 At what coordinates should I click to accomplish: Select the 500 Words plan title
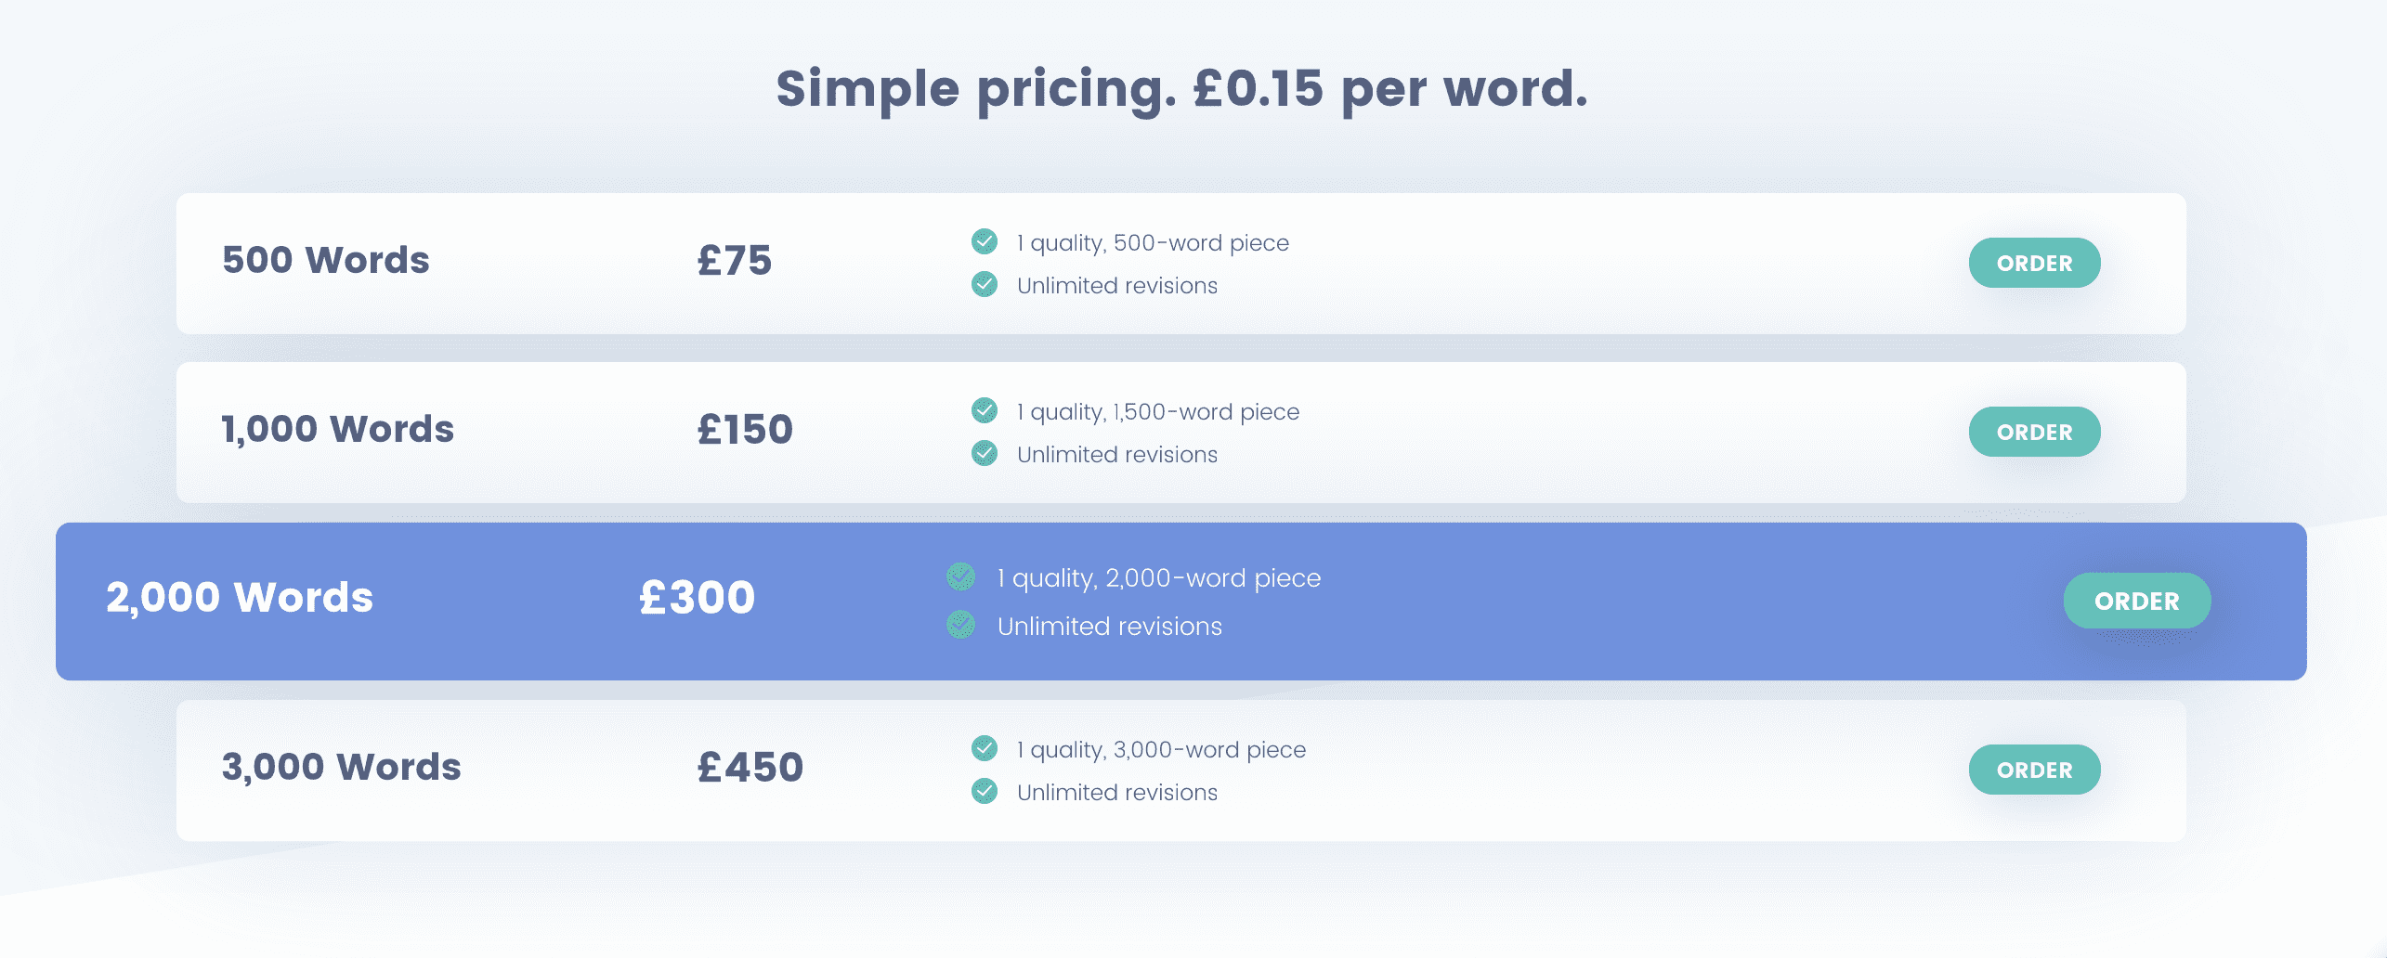(x=326, y=260)
